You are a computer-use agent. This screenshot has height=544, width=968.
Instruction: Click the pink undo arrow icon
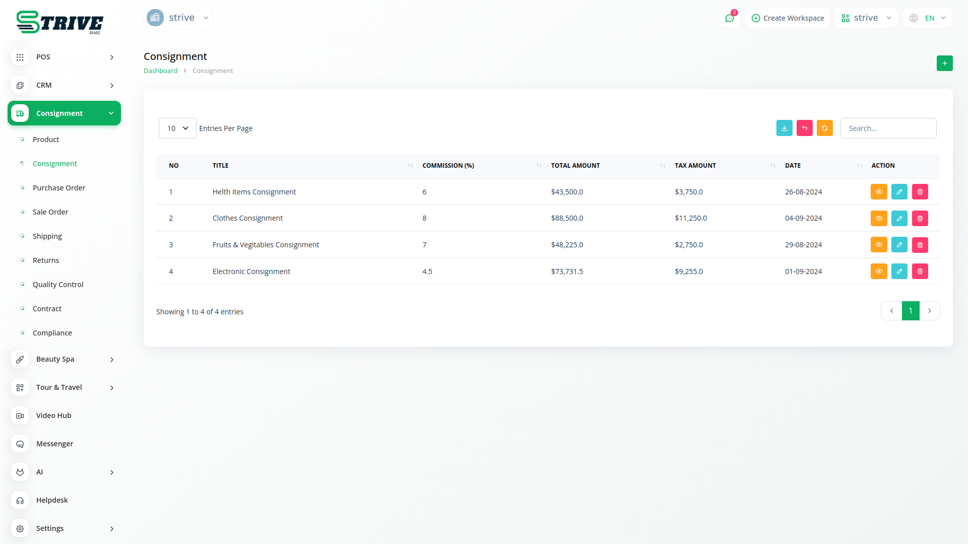(804, 128)
